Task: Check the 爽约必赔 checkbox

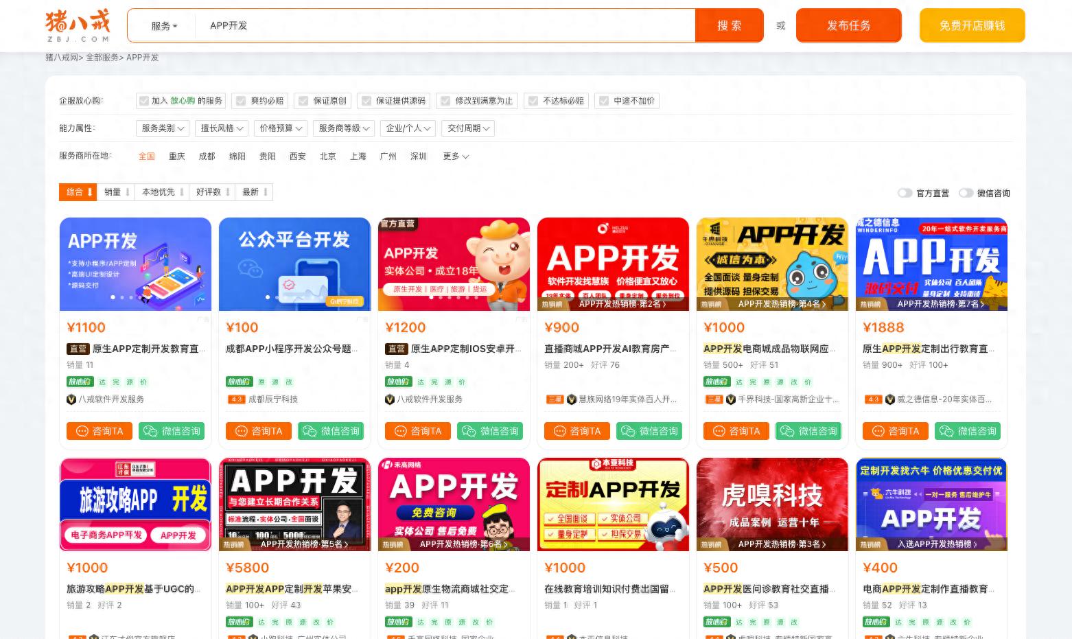Action: tap(240, 100)
